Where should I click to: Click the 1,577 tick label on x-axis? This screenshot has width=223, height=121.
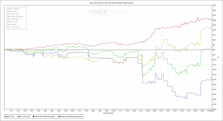pos(168,111)
